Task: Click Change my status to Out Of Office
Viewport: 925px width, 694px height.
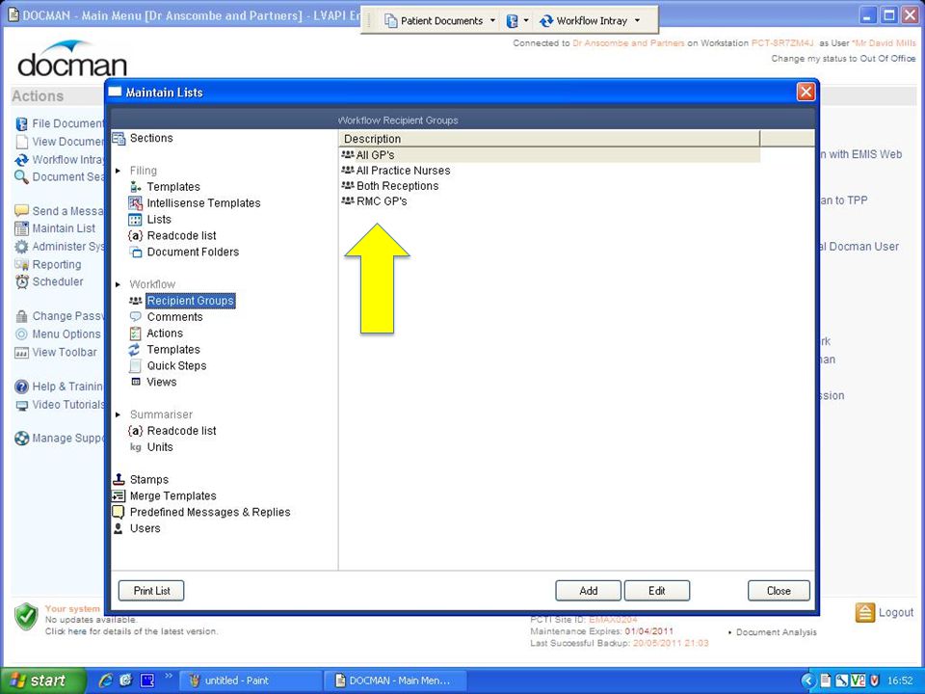Action: click(x=843, y=59)
